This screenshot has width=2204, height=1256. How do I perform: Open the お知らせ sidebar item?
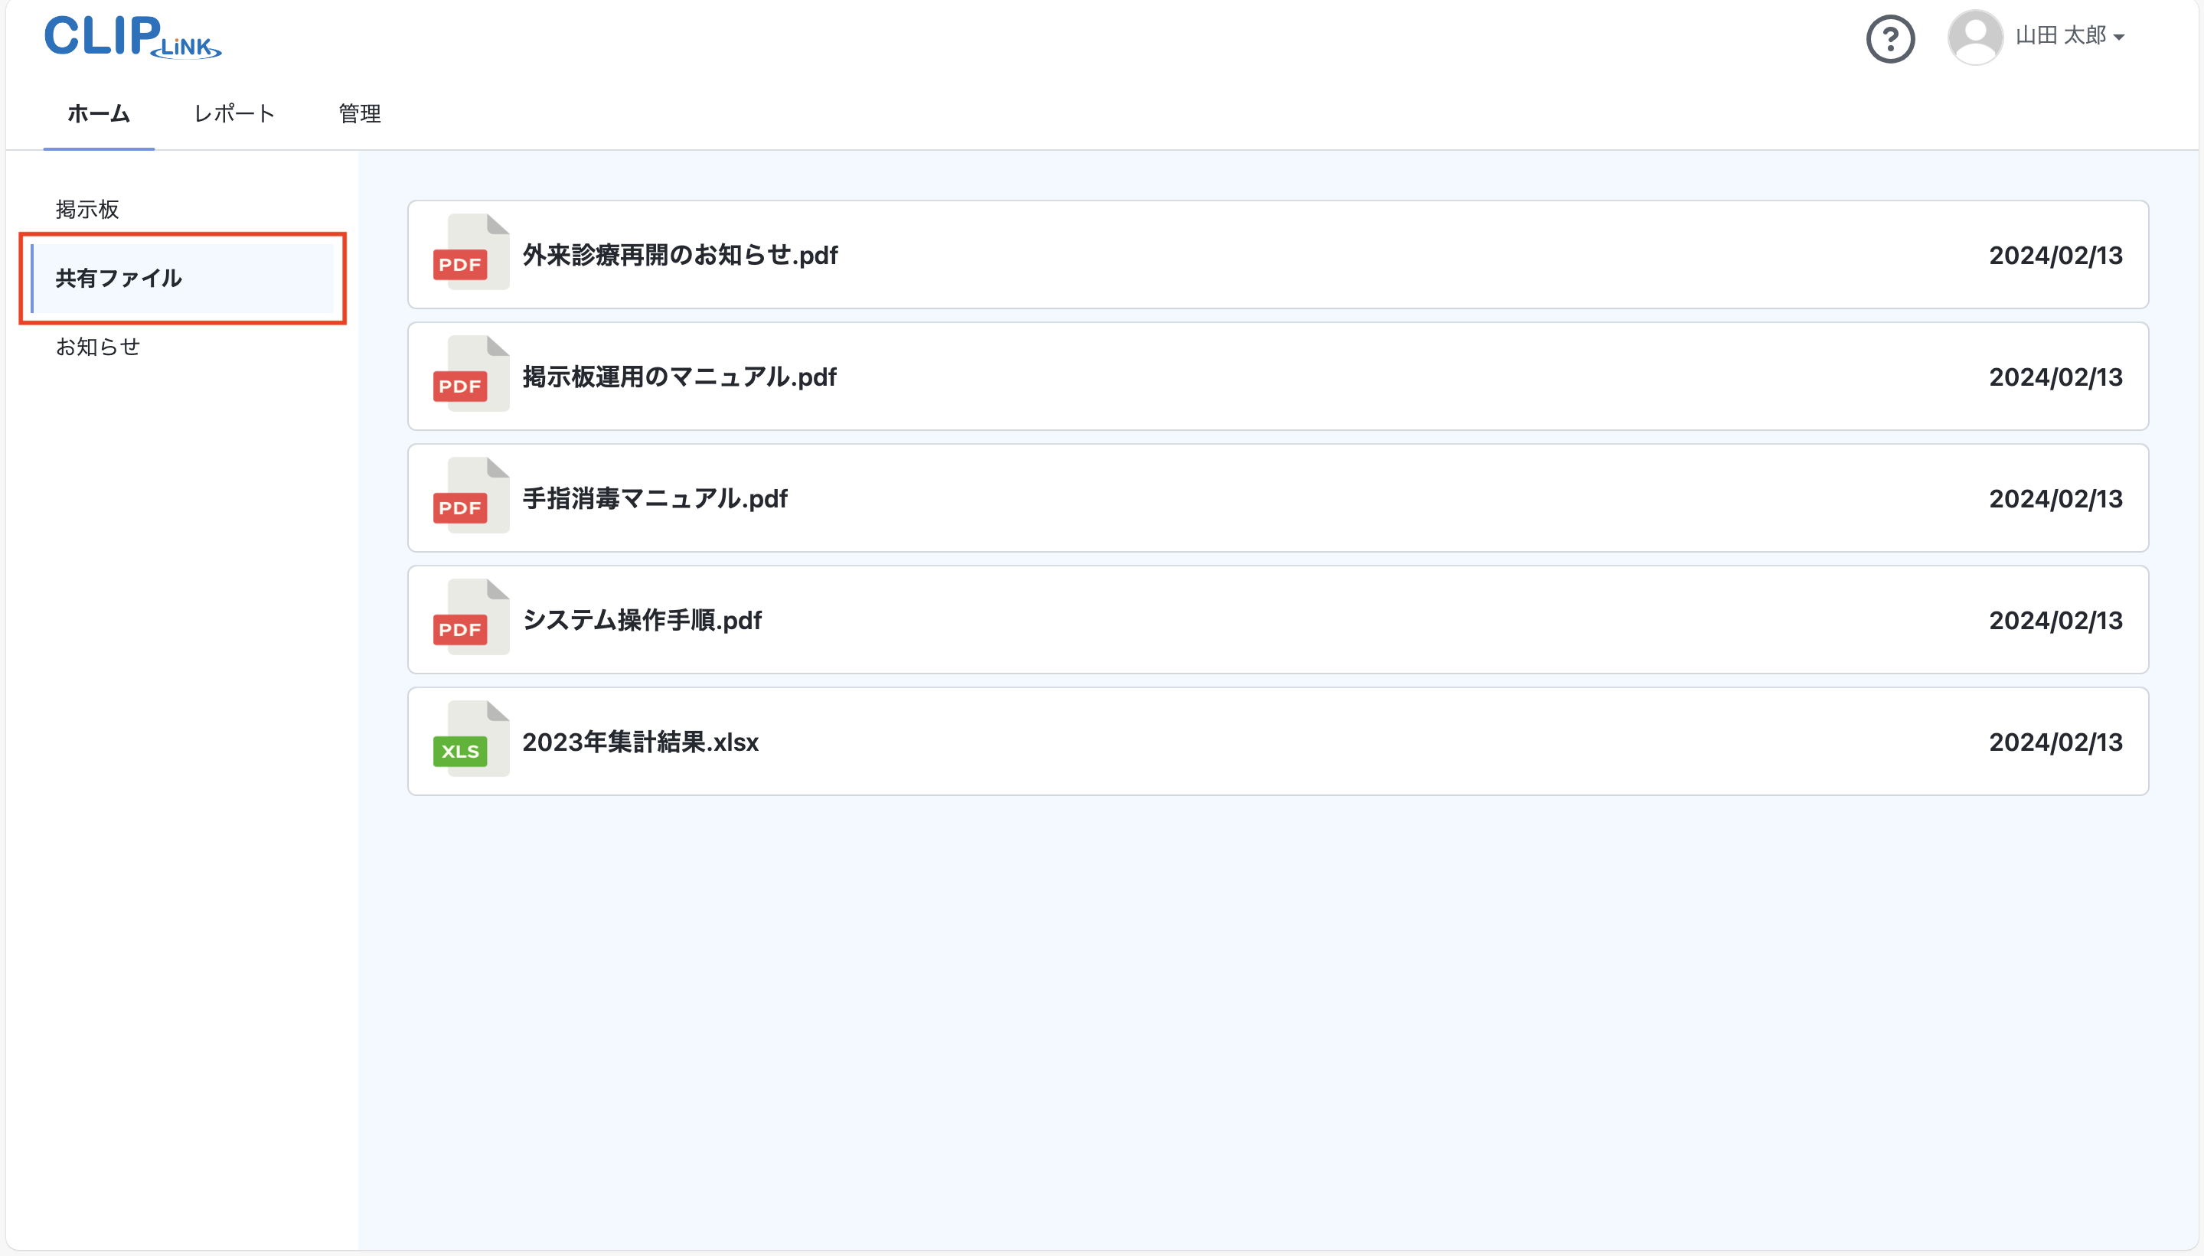point(97,346)
